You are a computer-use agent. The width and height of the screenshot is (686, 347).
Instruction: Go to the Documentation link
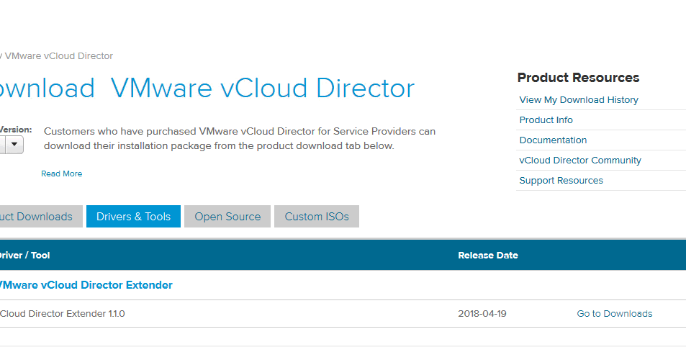(x=553, y=140)
